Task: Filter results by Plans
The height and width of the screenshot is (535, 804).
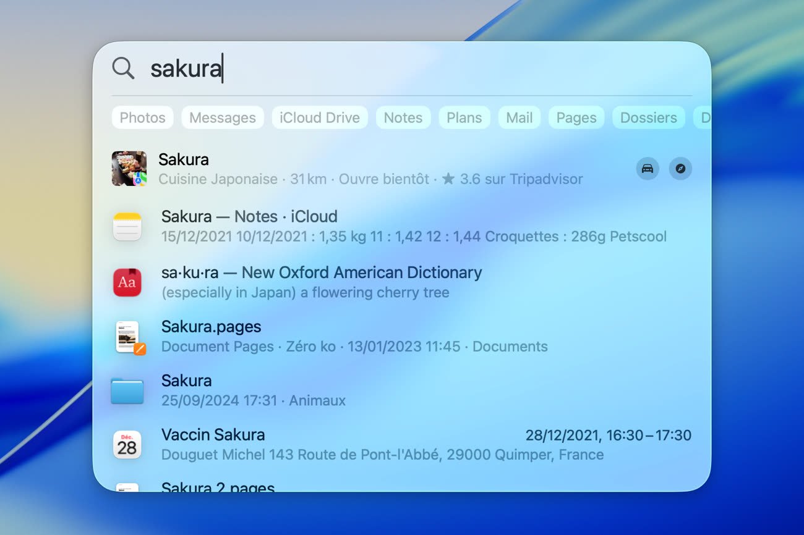Action: click(x=464, y=117)
